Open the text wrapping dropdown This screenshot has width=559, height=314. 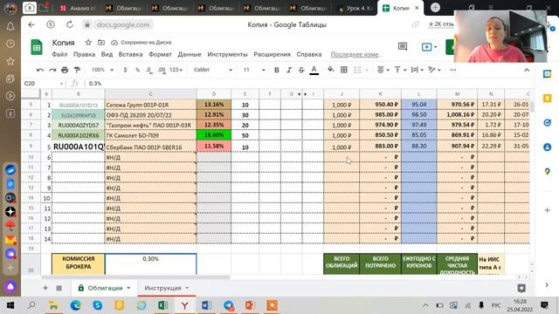tap(417, 70)
